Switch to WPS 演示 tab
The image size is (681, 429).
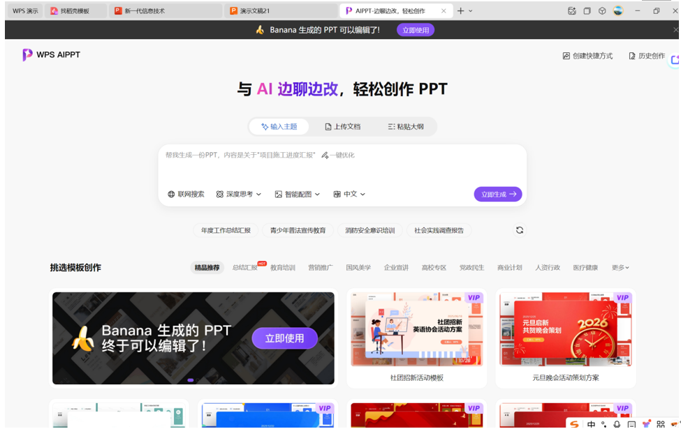click(x=25, y=11)
